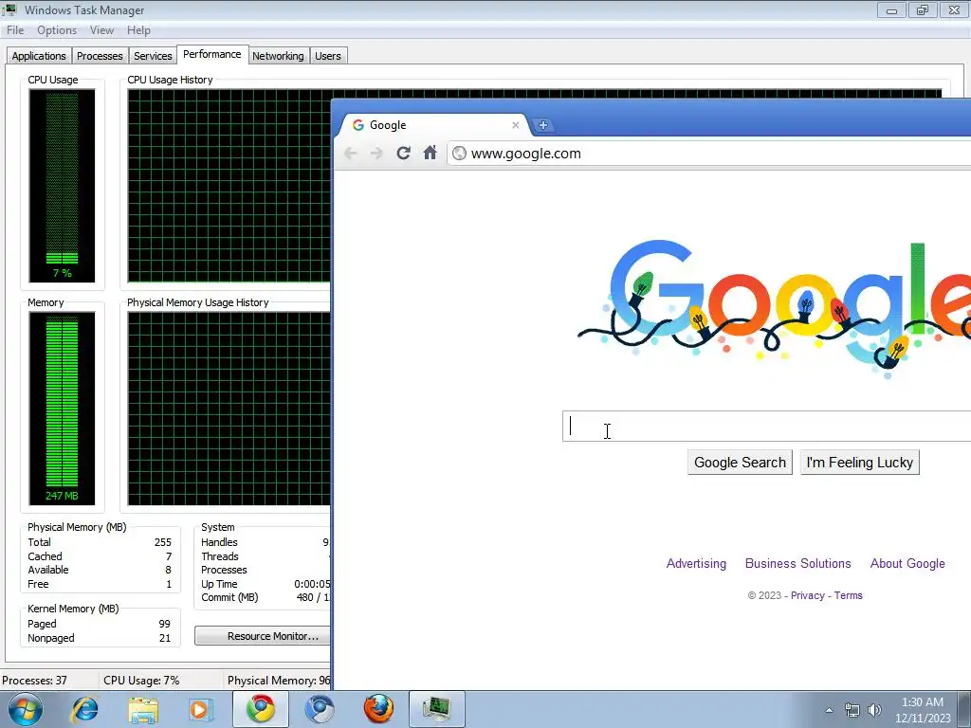Click the Available row label
This screenshot has width=971, height=728.
pos(47,570)
